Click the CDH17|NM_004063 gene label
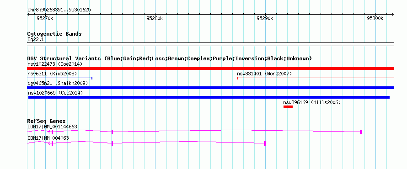This screenshot has width=407, height=169. [48, 138]
